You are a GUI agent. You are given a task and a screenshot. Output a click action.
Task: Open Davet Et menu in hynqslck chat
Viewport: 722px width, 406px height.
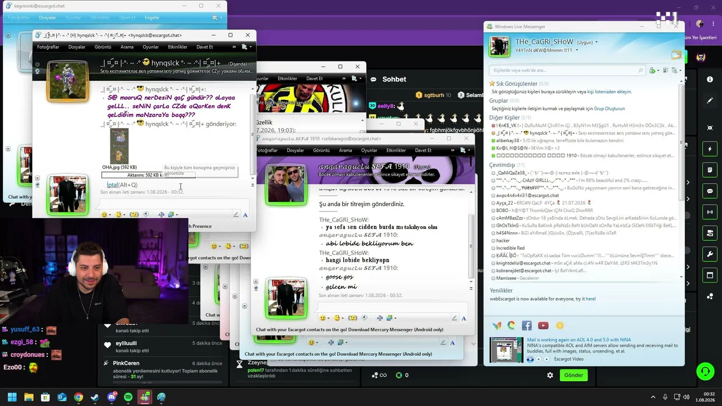click(x=205, y=47)
